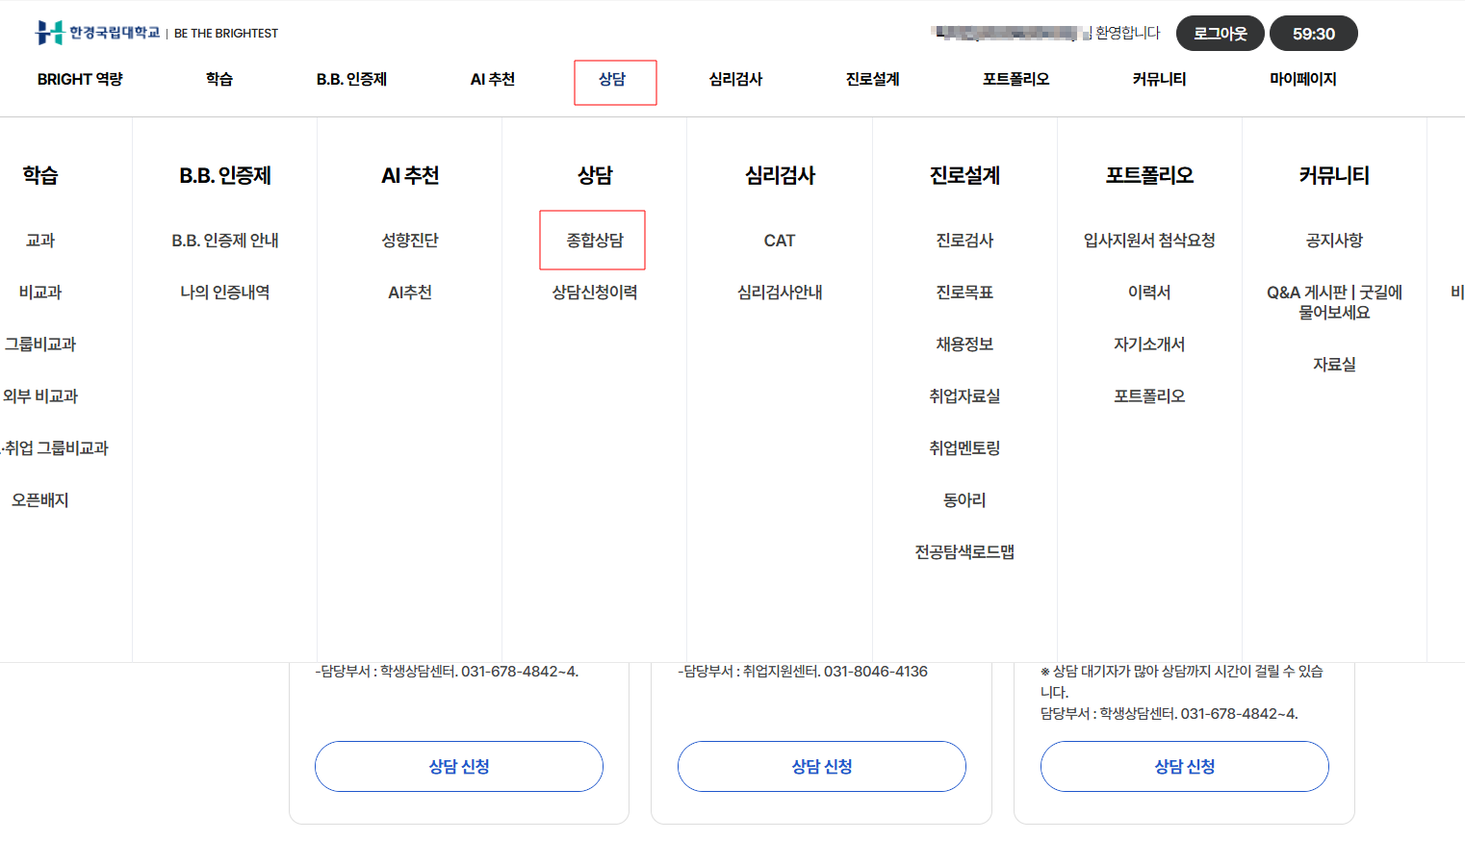Open 성향진단 under AI 추천
The image size is (1465, 841).
[x=409, y=241]
